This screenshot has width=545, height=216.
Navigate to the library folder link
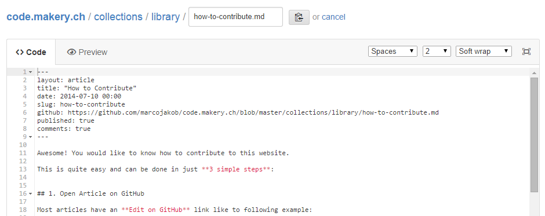[x=165, y=17]
